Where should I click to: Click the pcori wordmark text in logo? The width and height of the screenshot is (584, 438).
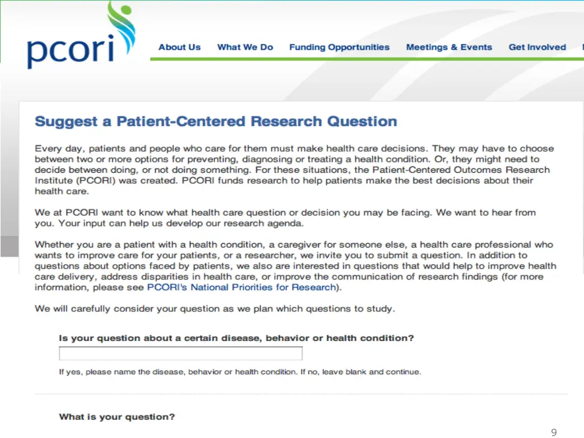pos(70,50)
